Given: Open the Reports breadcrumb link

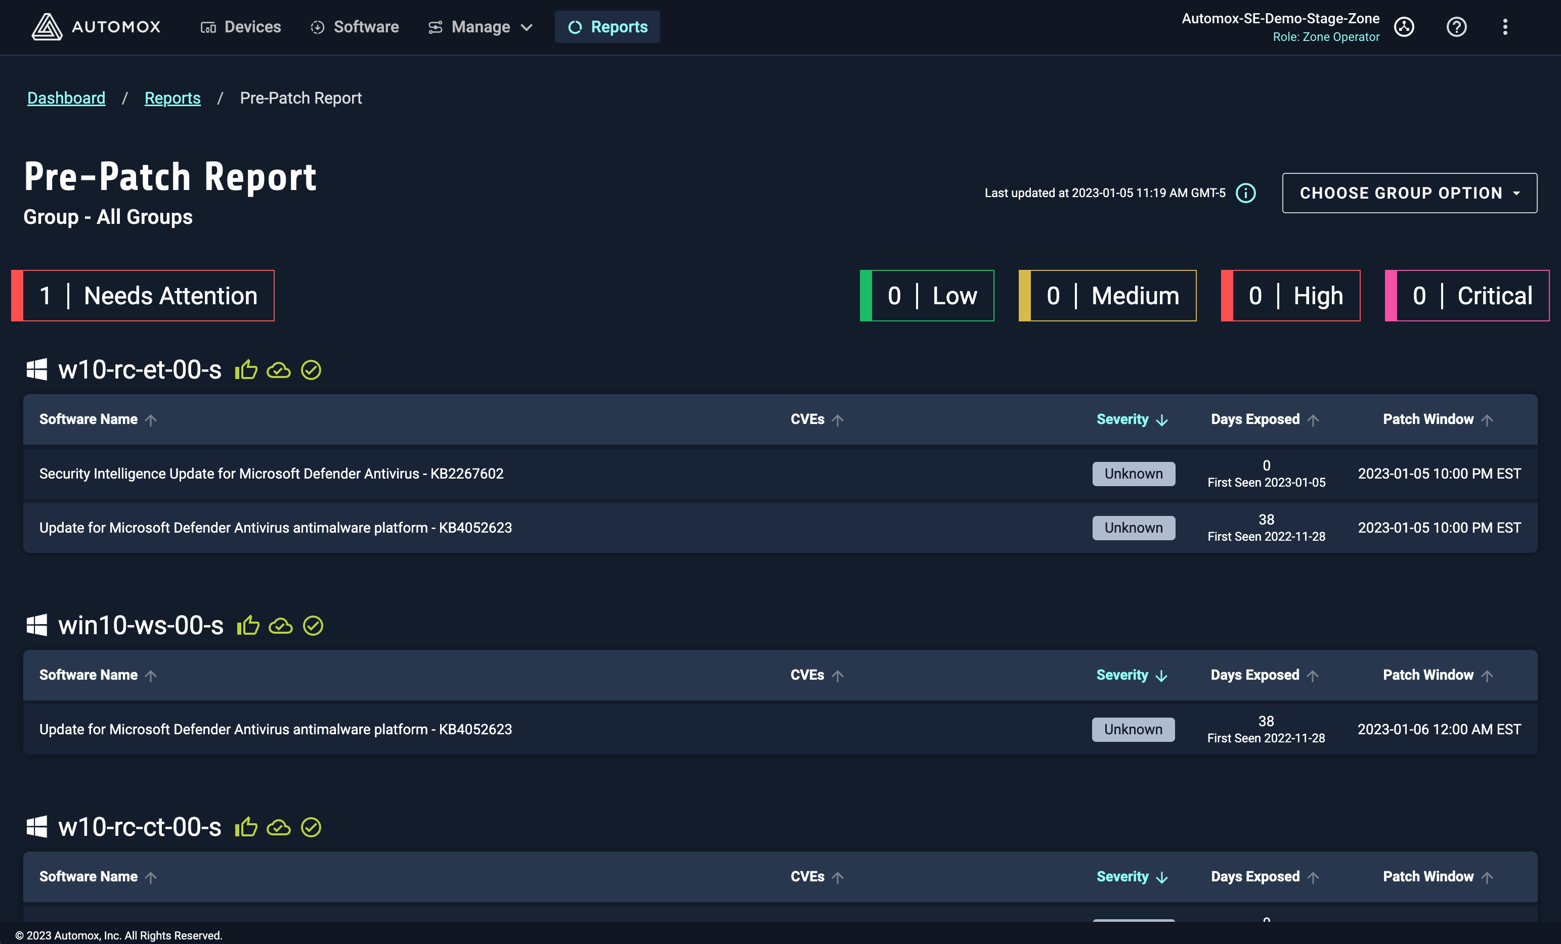Looking at the screenshot, I should pyautogui.click(x=172, y=98).
